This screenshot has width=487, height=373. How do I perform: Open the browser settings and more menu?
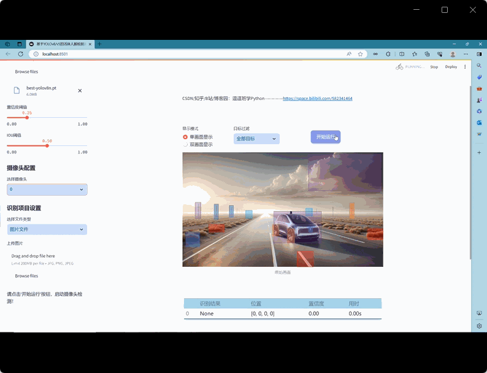coord(466,54)
